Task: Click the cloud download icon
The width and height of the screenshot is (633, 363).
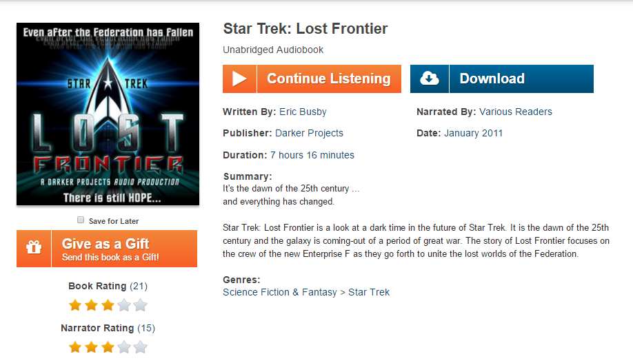Action: [x=429, y=79]
